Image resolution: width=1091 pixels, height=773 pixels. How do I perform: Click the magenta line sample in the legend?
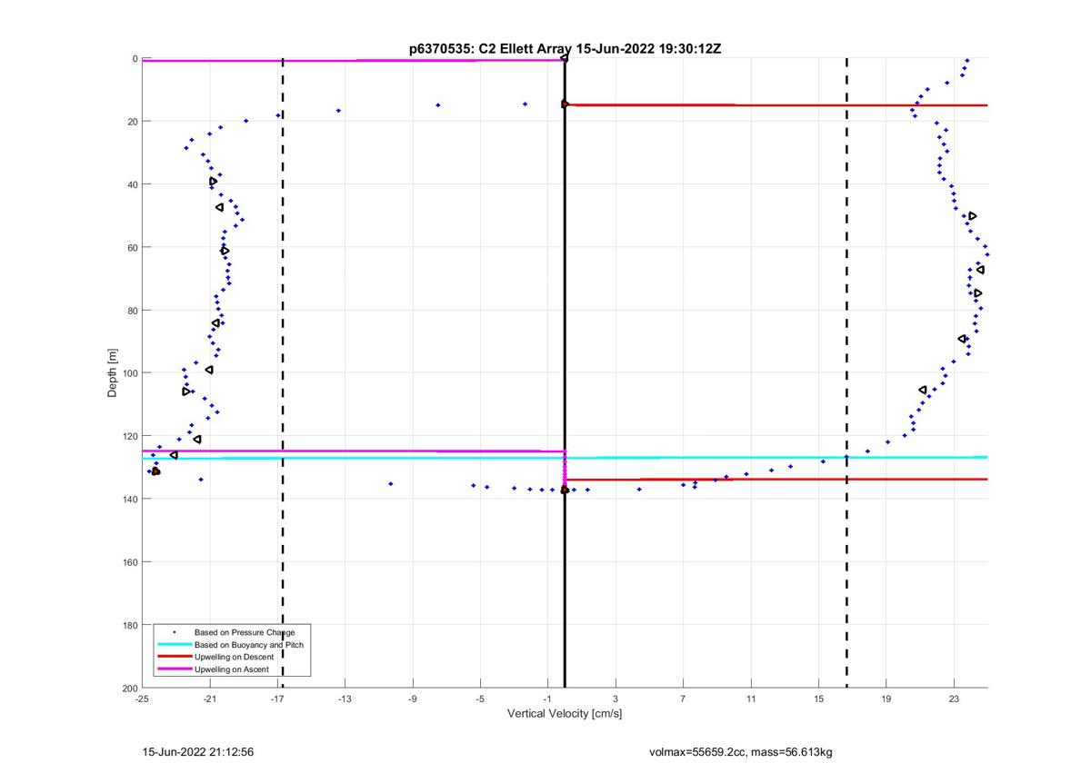175,669
